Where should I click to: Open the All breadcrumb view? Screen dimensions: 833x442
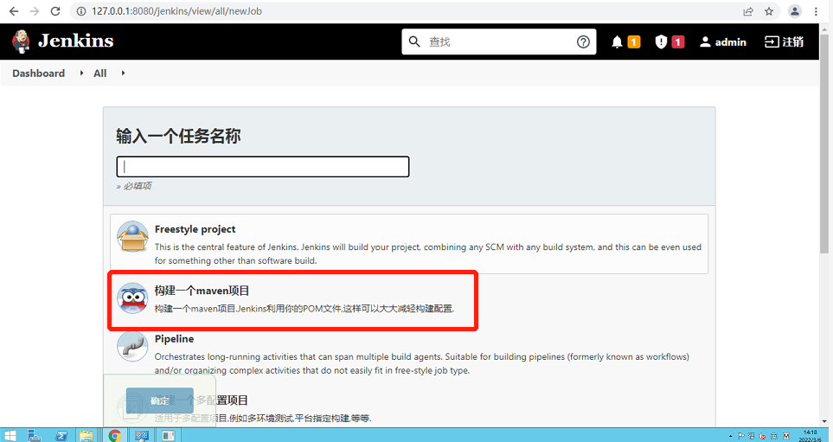99,74
